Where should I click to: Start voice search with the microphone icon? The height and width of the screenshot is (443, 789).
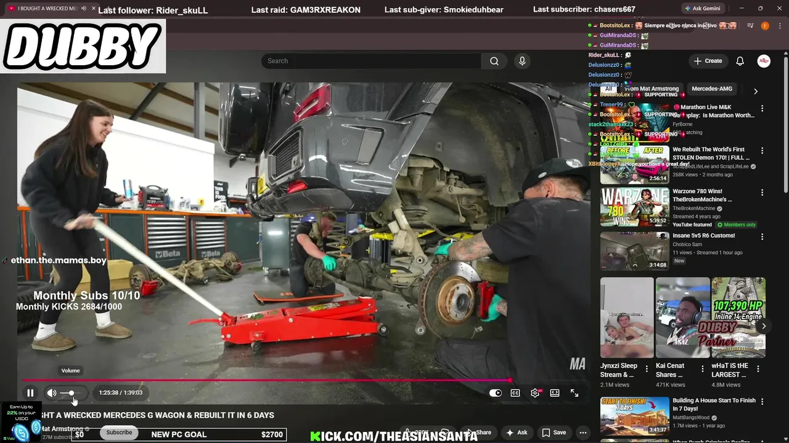[522, 61]
